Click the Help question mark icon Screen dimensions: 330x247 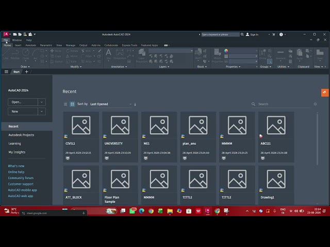(x=281, y=34)
